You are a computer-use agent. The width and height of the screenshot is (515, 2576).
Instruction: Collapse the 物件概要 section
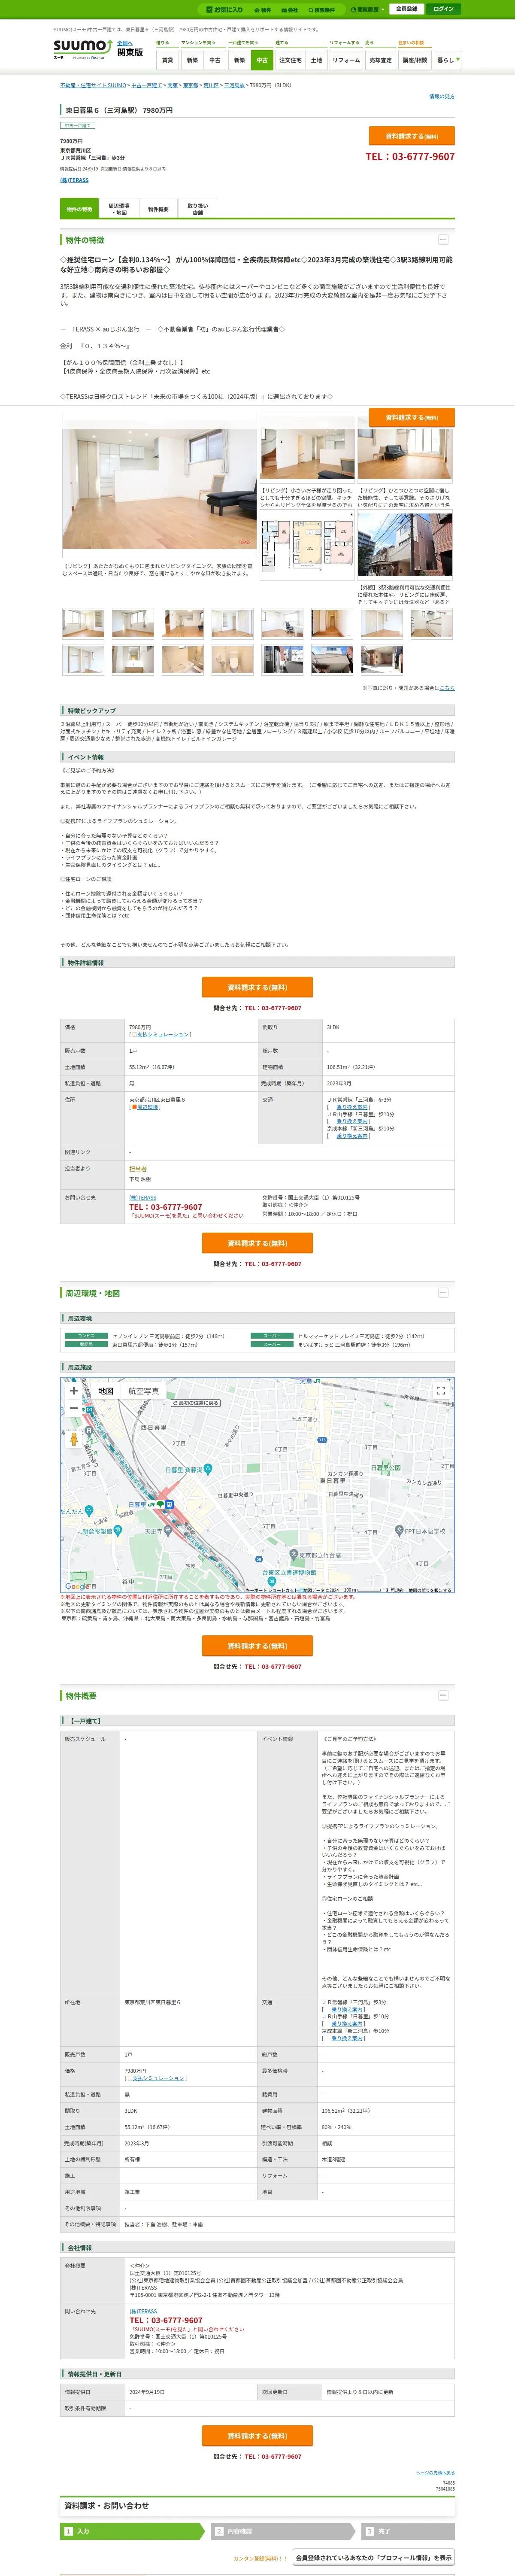coord(443,1695)
